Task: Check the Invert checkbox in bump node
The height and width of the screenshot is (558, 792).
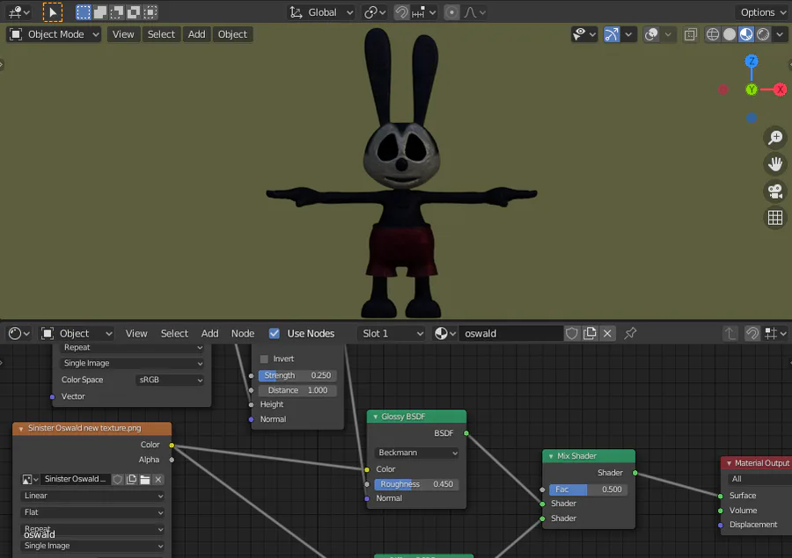Action: [x=264, y=359]
